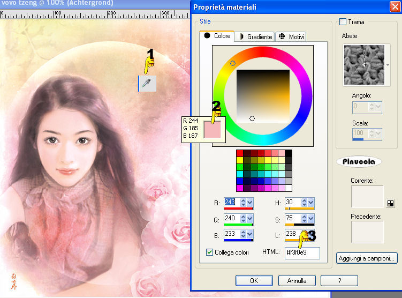Open the R value slider dropdown
This screenshot has width=402, height=298.
click(250, 202)
